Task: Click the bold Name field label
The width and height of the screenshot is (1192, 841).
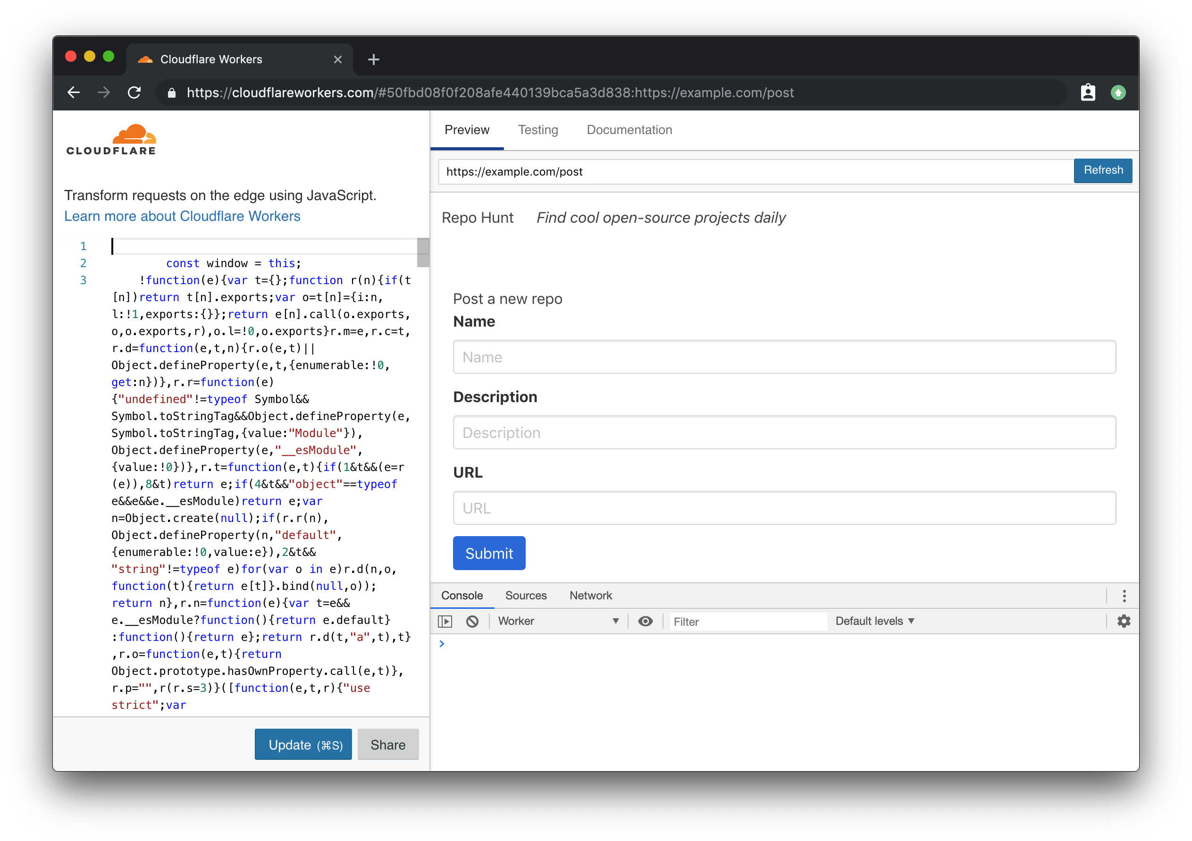Action: 474,322
